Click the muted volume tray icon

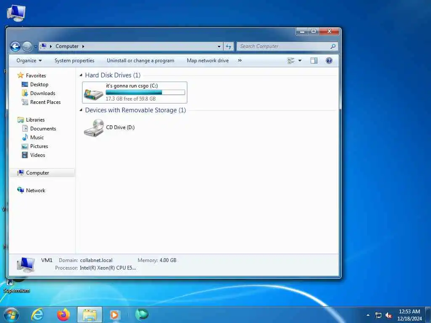(388, 315)
